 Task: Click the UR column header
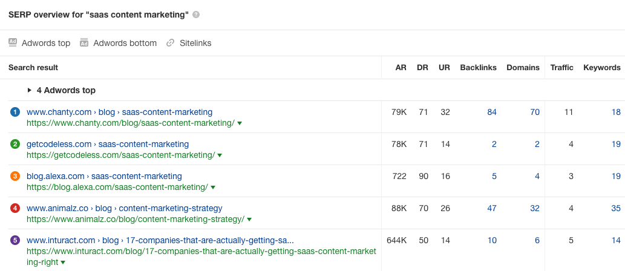pyautogui.click(x=444, y=67)
